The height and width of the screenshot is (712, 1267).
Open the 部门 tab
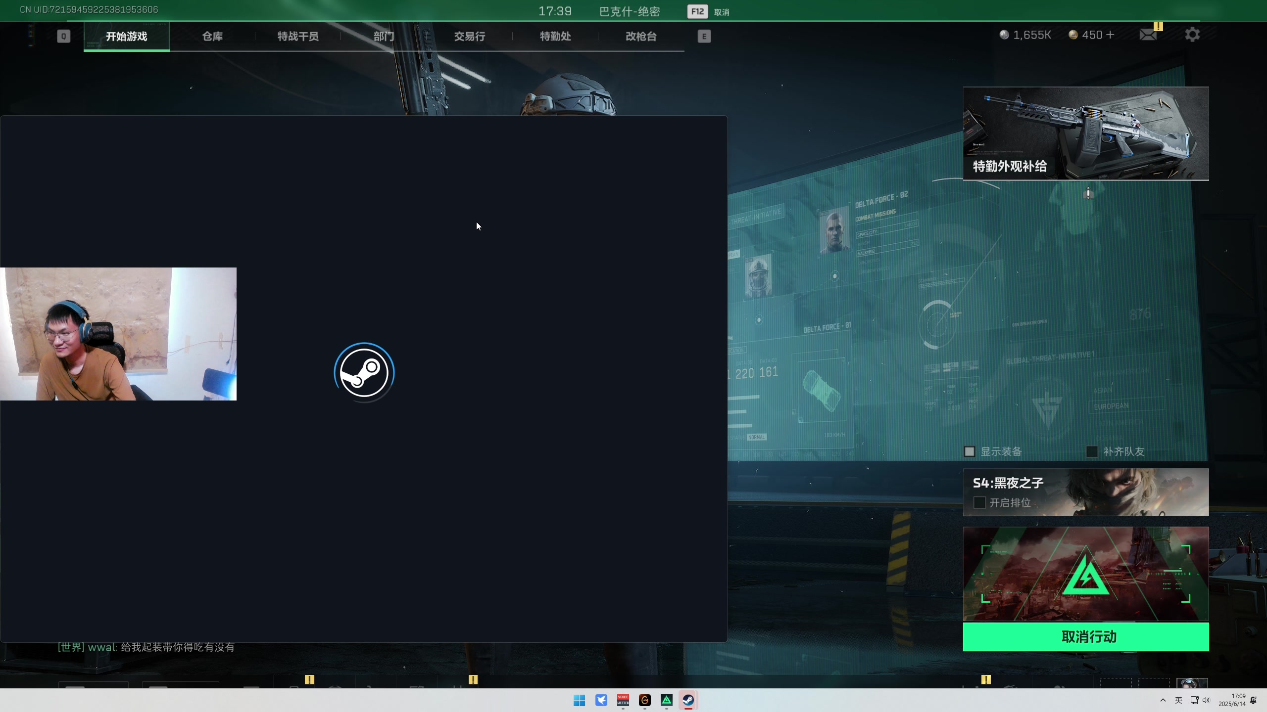(x=384, y=36)
